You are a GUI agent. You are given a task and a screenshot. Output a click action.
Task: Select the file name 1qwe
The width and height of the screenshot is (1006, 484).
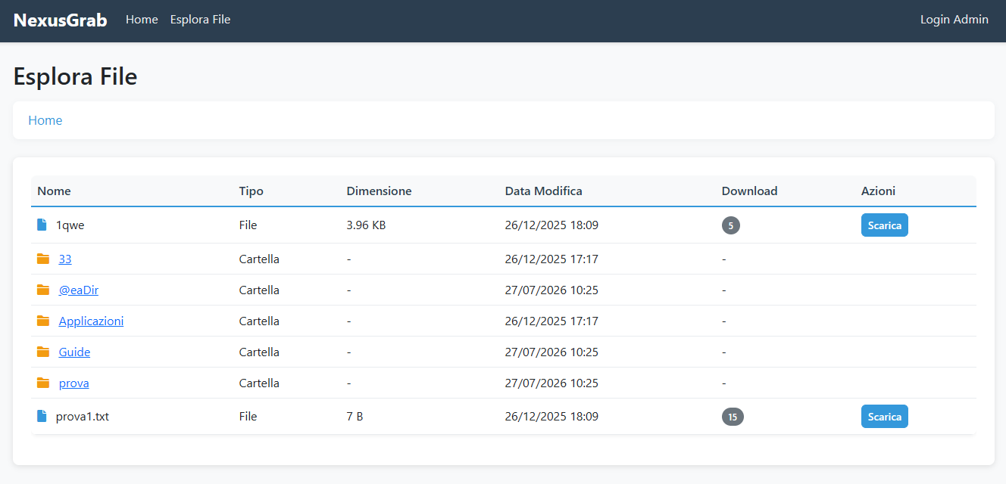70,225
